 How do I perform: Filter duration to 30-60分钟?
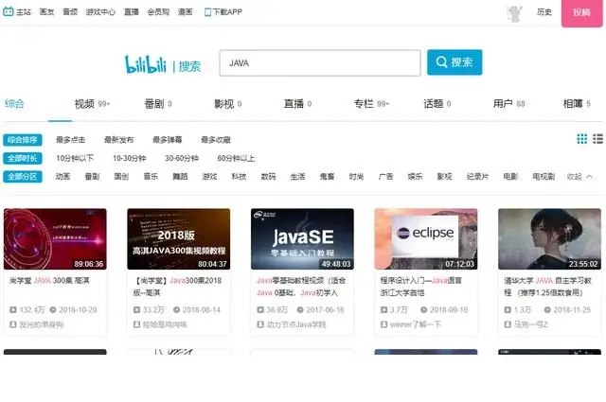coord(182,158)
